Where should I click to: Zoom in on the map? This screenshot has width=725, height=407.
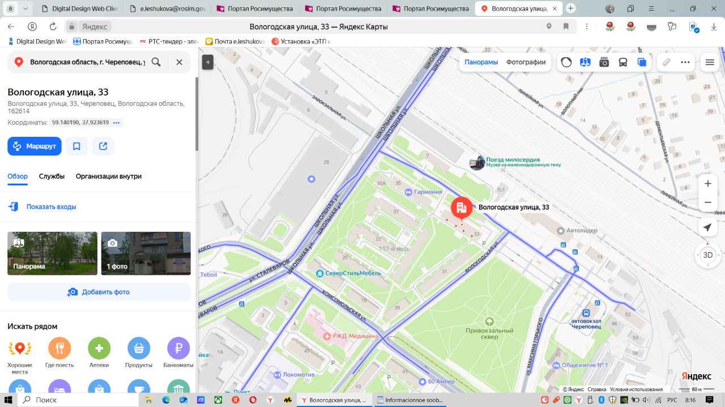coord(707,184)
